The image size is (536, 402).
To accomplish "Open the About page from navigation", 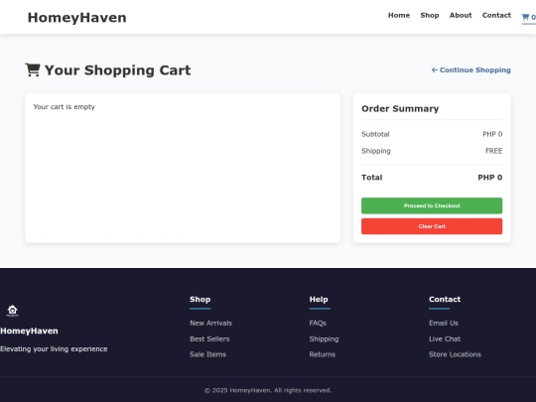I will 461,15.
